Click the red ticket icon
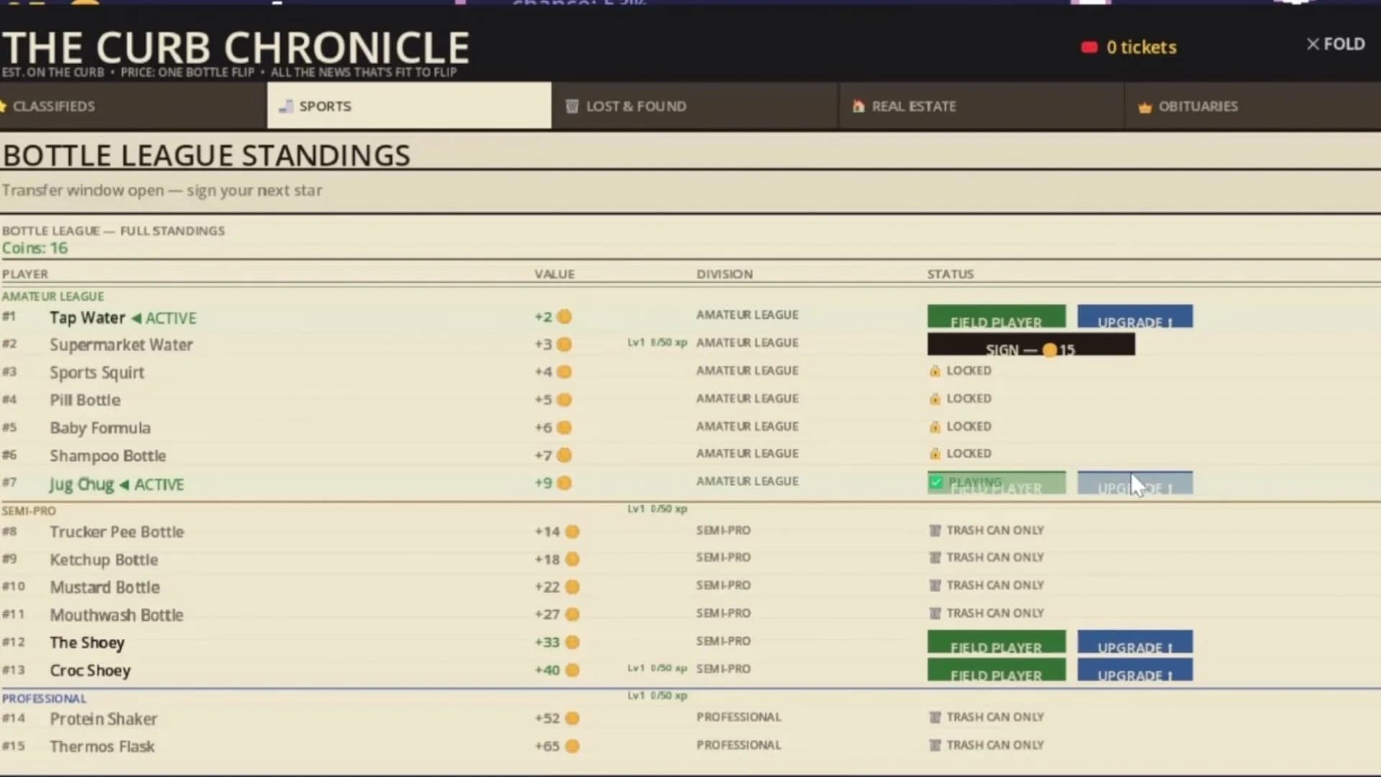This screenshot has height=777, width=1381. 1089,47
